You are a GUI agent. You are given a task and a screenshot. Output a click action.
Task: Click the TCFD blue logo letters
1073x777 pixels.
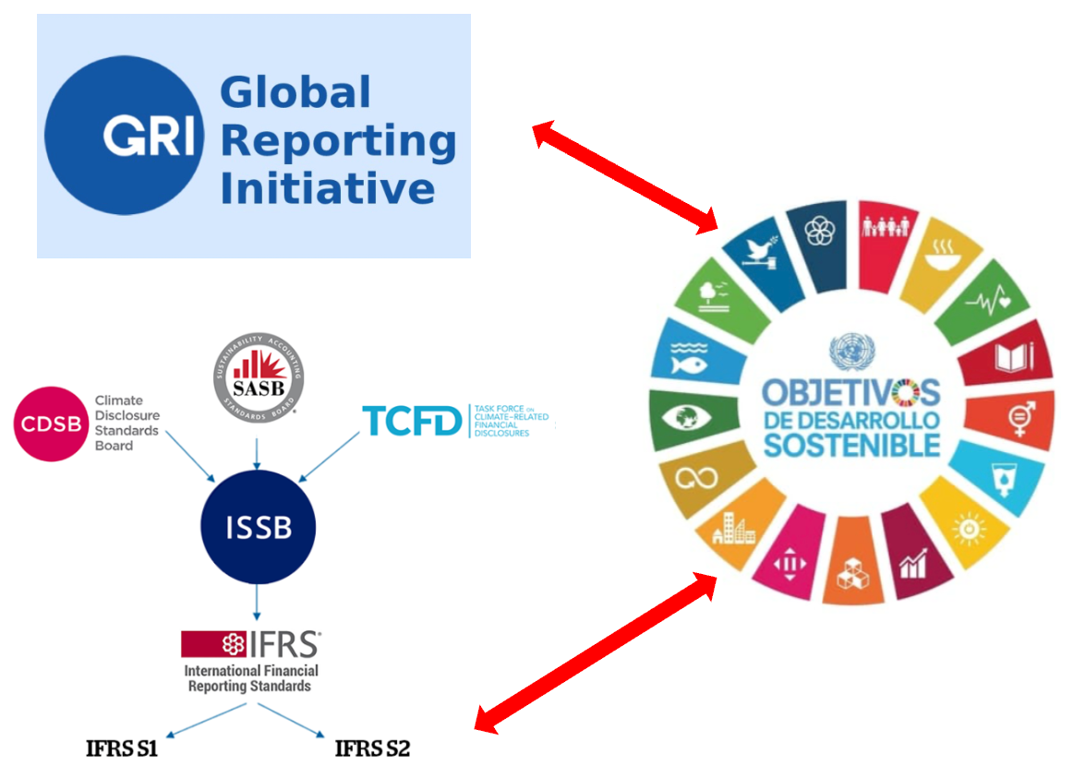pos(412,421)
